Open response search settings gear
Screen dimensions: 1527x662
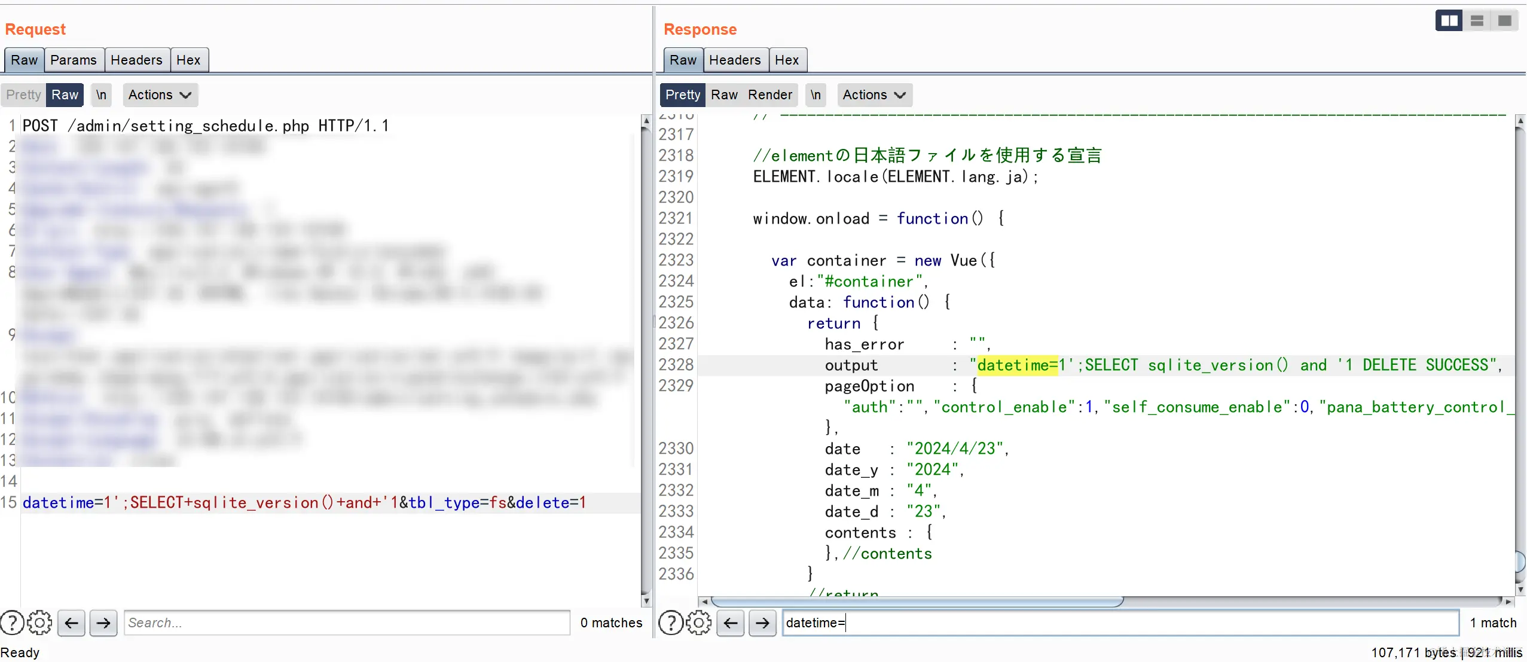698,623
